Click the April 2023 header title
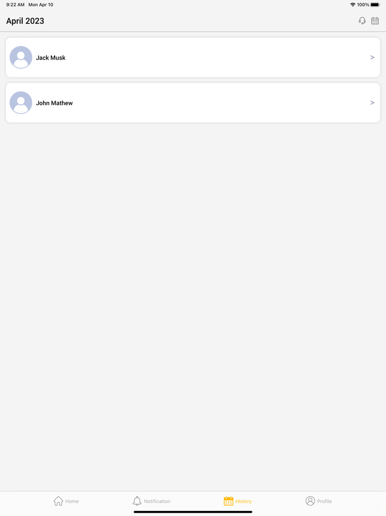The image size is (386, 516). click(x=25, y=21)
